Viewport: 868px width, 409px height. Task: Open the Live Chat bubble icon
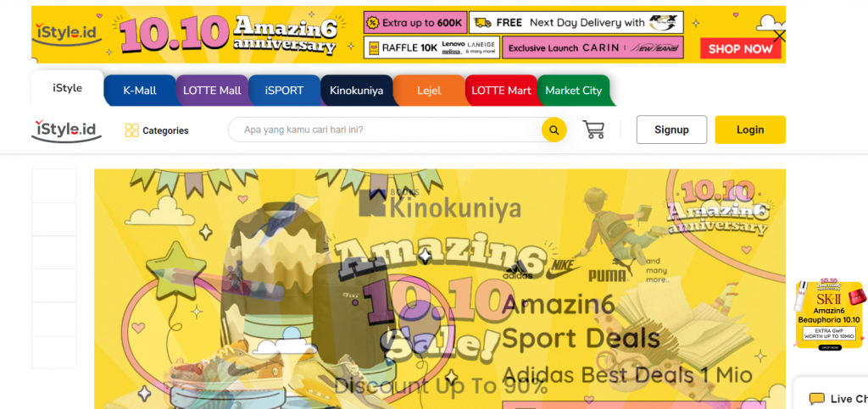click(816, 399)
